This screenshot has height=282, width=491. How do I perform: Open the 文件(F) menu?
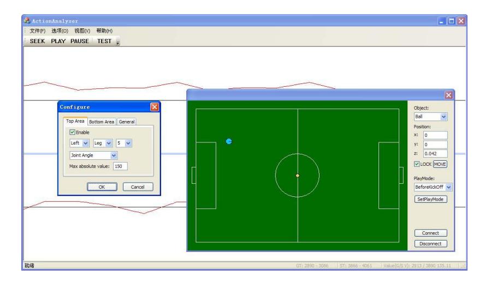tap(37, 31)
